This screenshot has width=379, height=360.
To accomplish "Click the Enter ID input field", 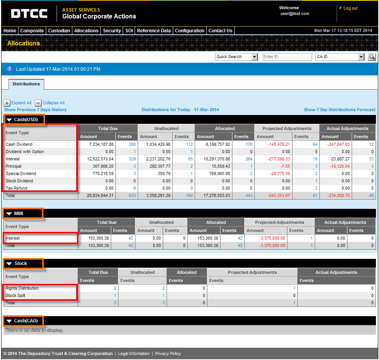I will coord(287,57).
